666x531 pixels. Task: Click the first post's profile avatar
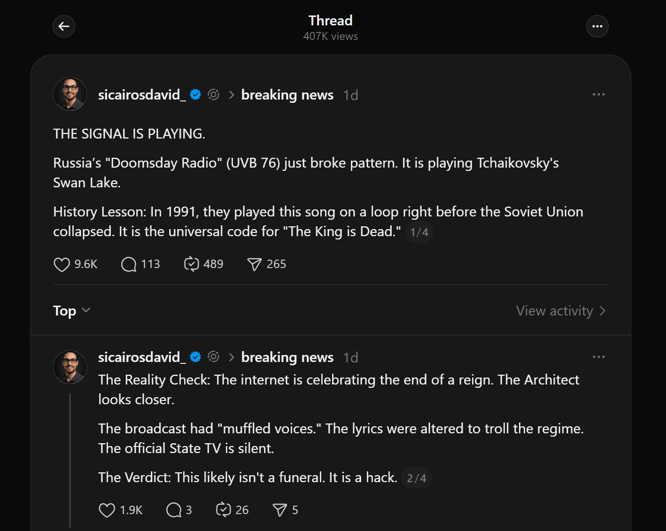(x=70, y=94)
